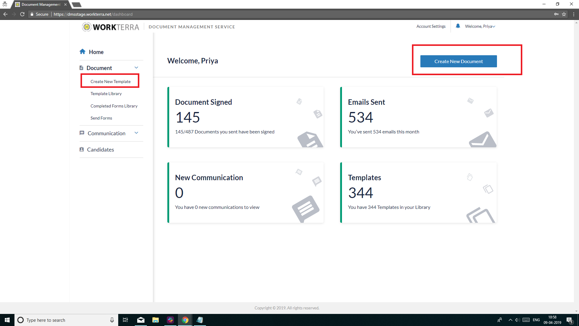
Task: Open Candidates via its sidebar icon
Action: coord(81,149)
